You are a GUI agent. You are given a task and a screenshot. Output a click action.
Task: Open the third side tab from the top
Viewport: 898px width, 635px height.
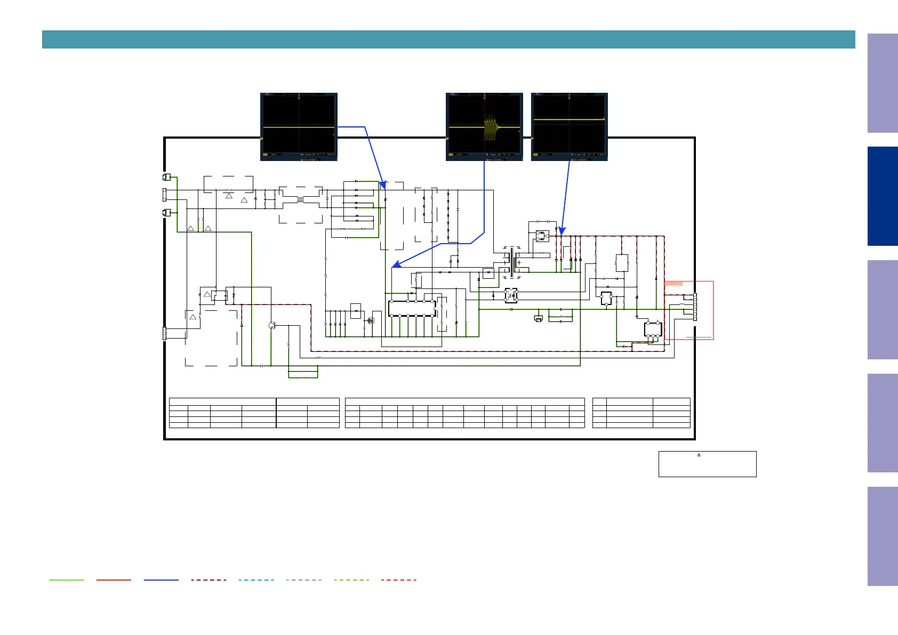(x=883, y=310)
